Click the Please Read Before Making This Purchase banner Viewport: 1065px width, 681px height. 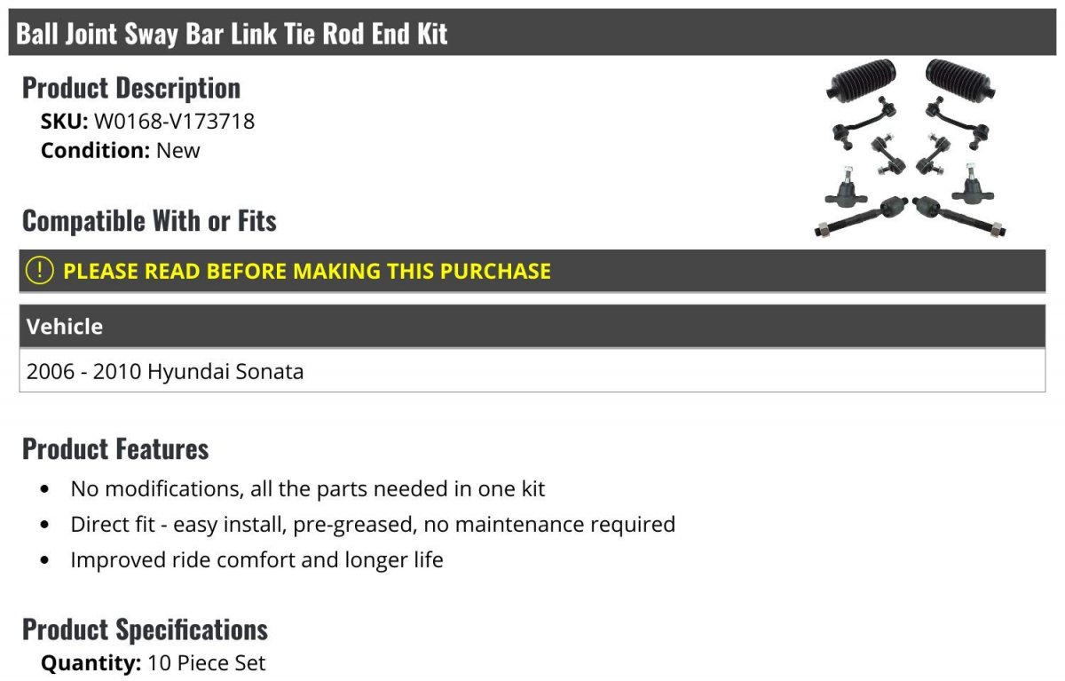(x=532, y=271)
